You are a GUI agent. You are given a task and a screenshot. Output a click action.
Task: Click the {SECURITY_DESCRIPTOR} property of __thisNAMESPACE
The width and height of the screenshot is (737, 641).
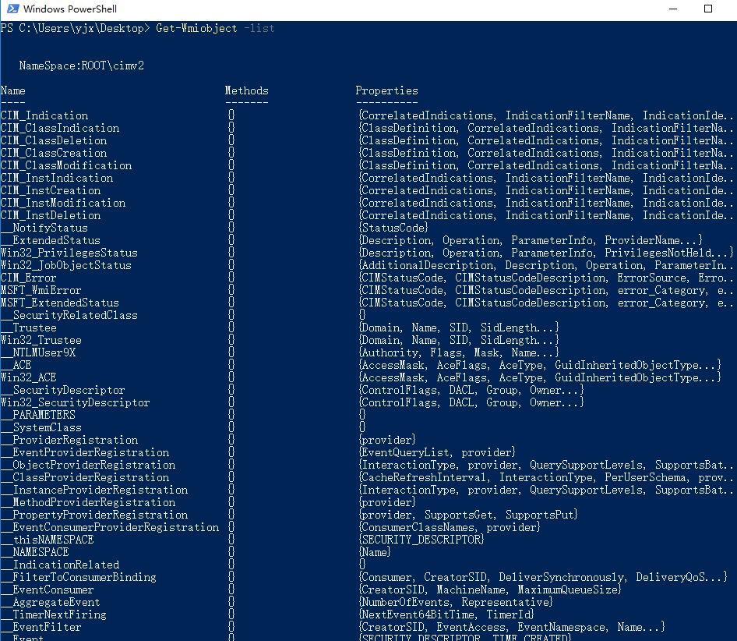(x=421, y=540)
